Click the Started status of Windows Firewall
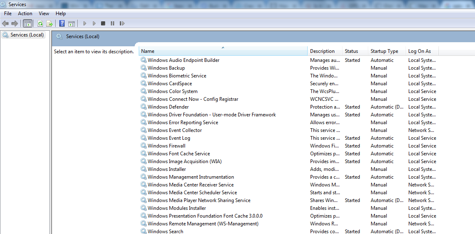 coord(352,145)
